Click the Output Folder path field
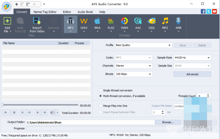Screen dimensions: 220x139 tap(91, 122)
